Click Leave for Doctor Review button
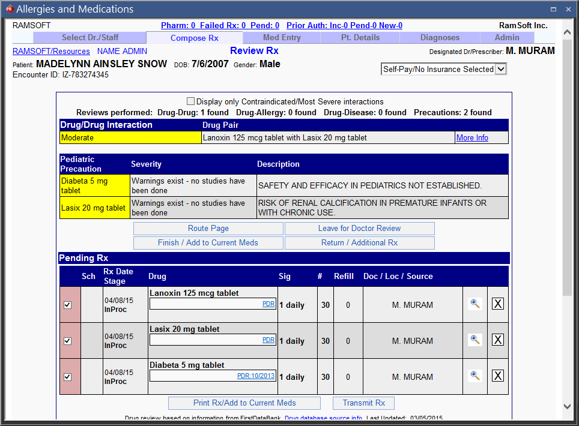This screenshot has width=579, height=426. 359,229
